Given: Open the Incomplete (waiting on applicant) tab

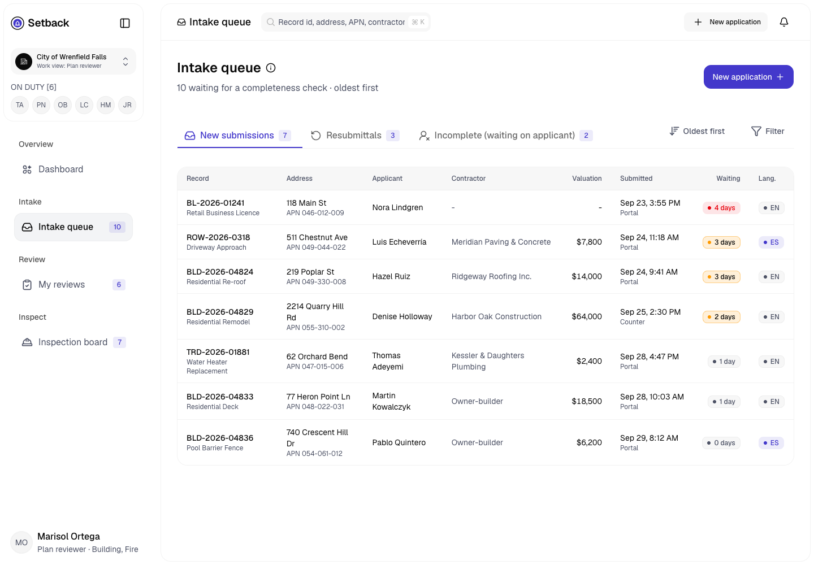Looking at the screenshot, I should coord(505,136).
